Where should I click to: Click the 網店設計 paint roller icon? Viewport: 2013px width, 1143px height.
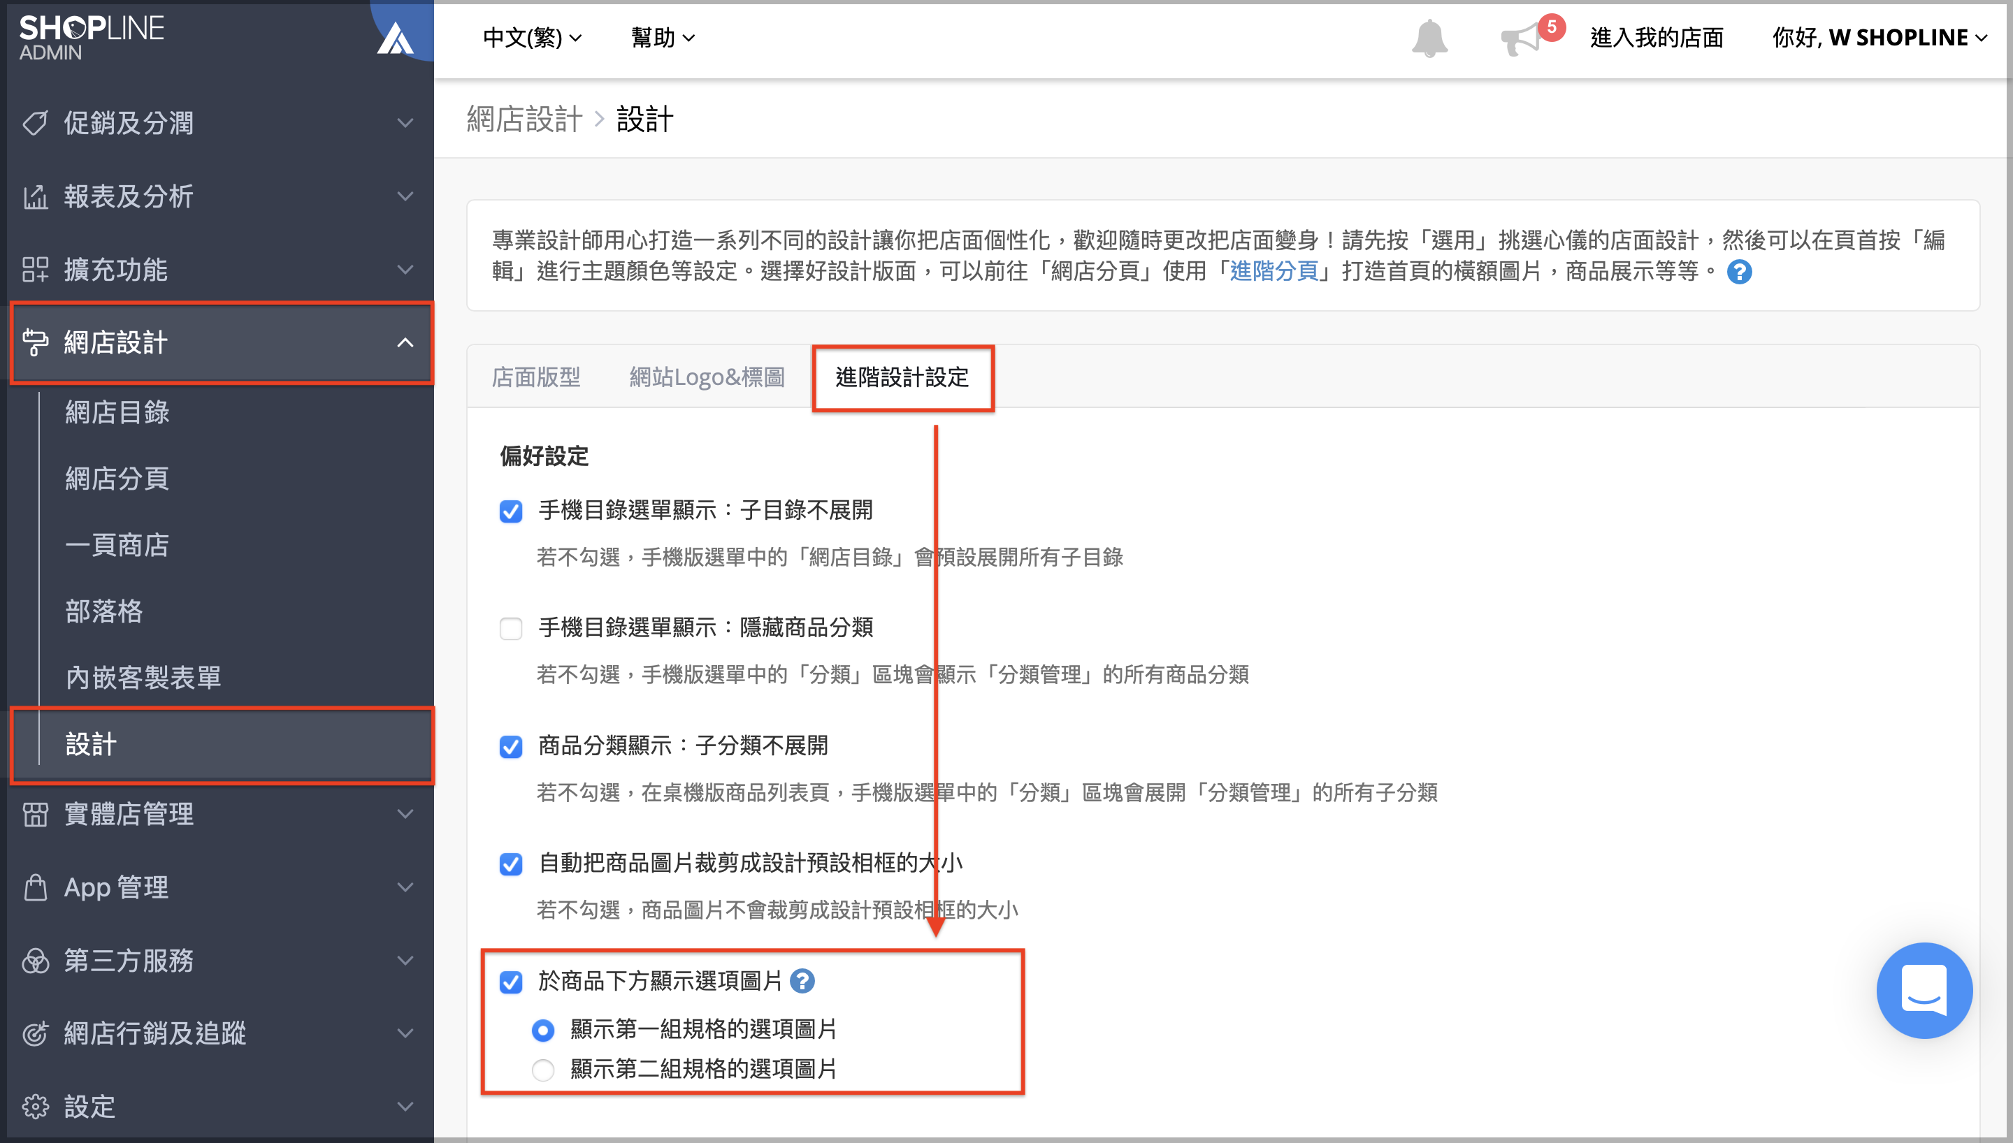[36, 342]
